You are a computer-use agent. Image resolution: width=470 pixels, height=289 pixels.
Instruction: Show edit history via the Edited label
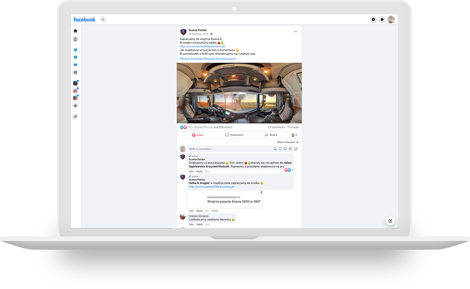(215, 211)
